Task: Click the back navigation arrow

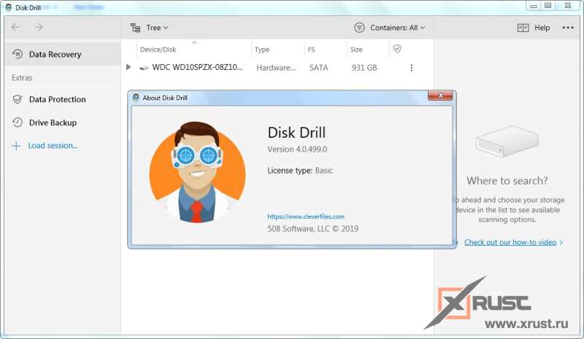Action: pos(15,28)
